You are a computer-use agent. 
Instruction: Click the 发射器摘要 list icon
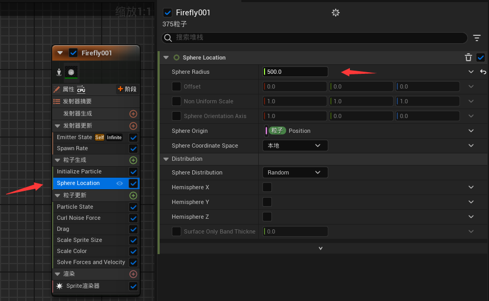57,101
